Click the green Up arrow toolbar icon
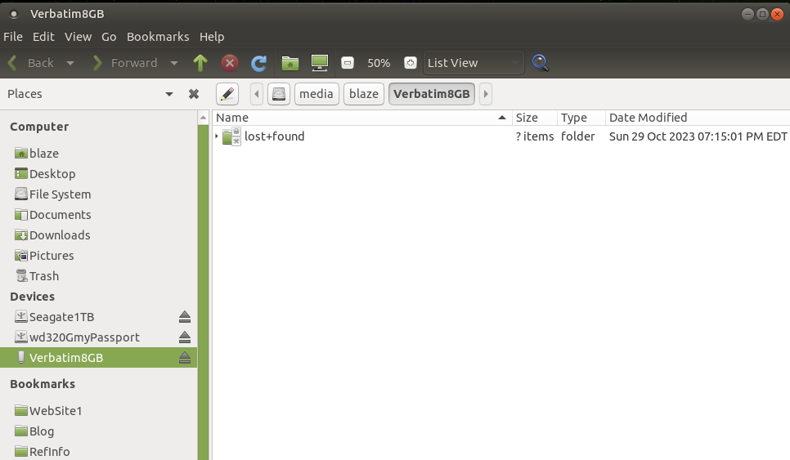 coord(200,63)
